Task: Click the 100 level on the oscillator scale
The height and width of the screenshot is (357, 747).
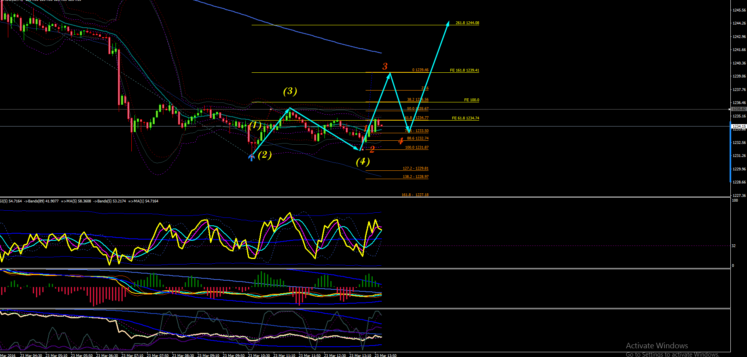Action: (735, 200)
